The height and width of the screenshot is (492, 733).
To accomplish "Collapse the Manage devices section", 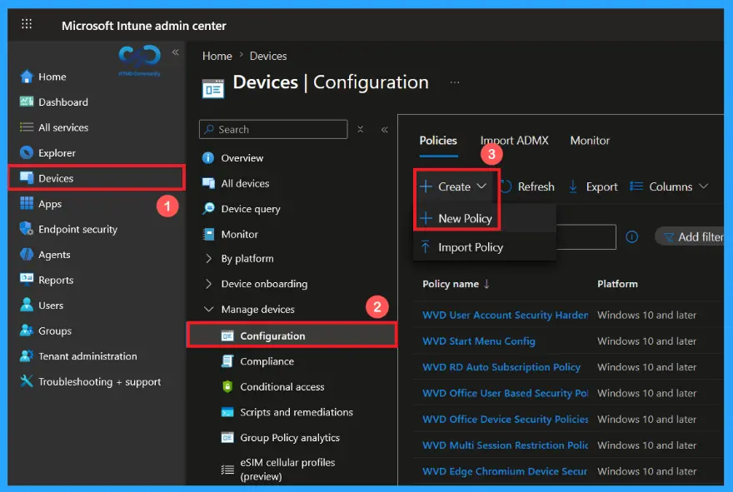I will [208, 309].
